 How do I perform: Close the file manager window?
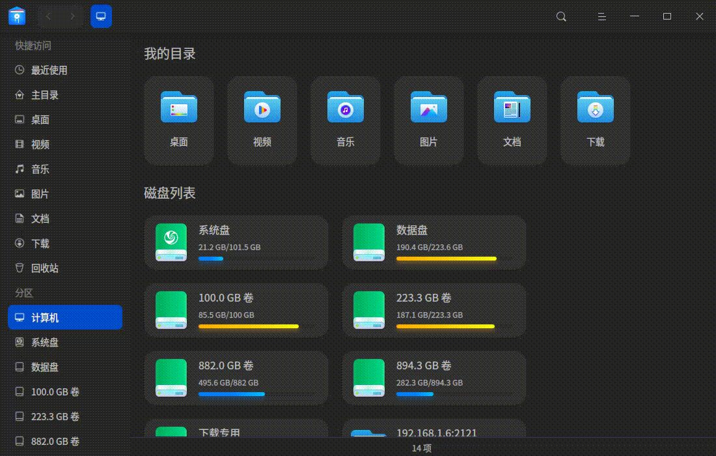[x=700, y=16]
